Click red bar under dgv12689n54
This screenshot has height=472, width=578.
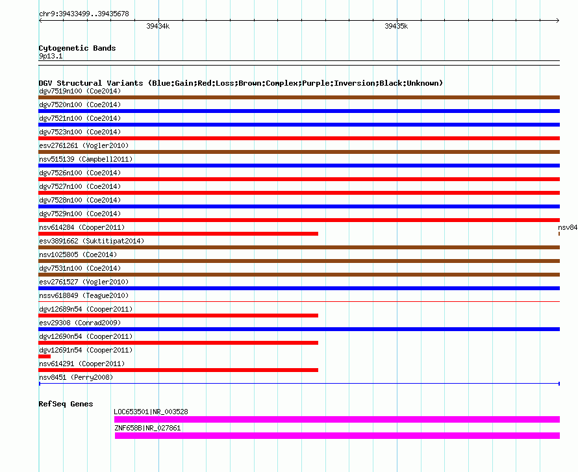(178, 316)
